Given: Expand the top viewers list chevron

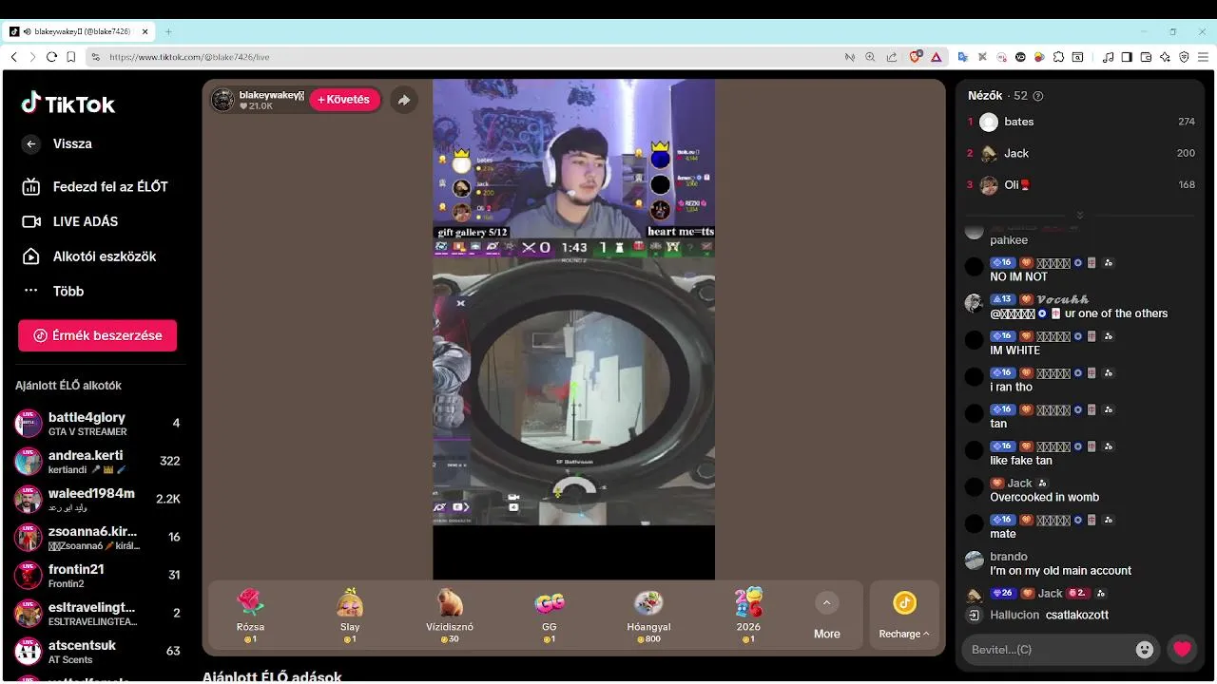Looking at the screenshot, I should (1080, 216).
